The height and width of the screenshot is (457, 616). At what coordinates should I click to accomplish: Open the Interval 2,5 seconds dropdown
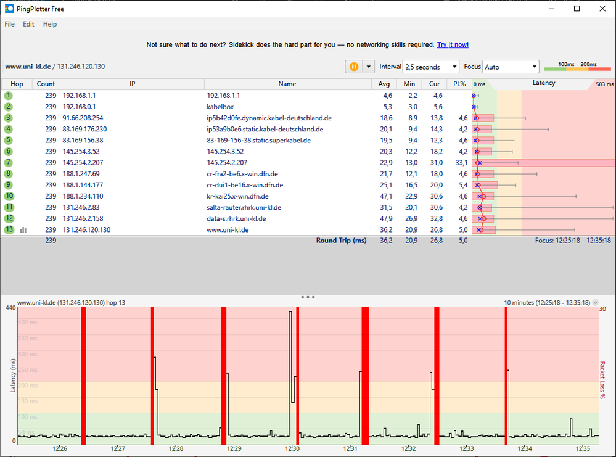click(x=430, y=67)
